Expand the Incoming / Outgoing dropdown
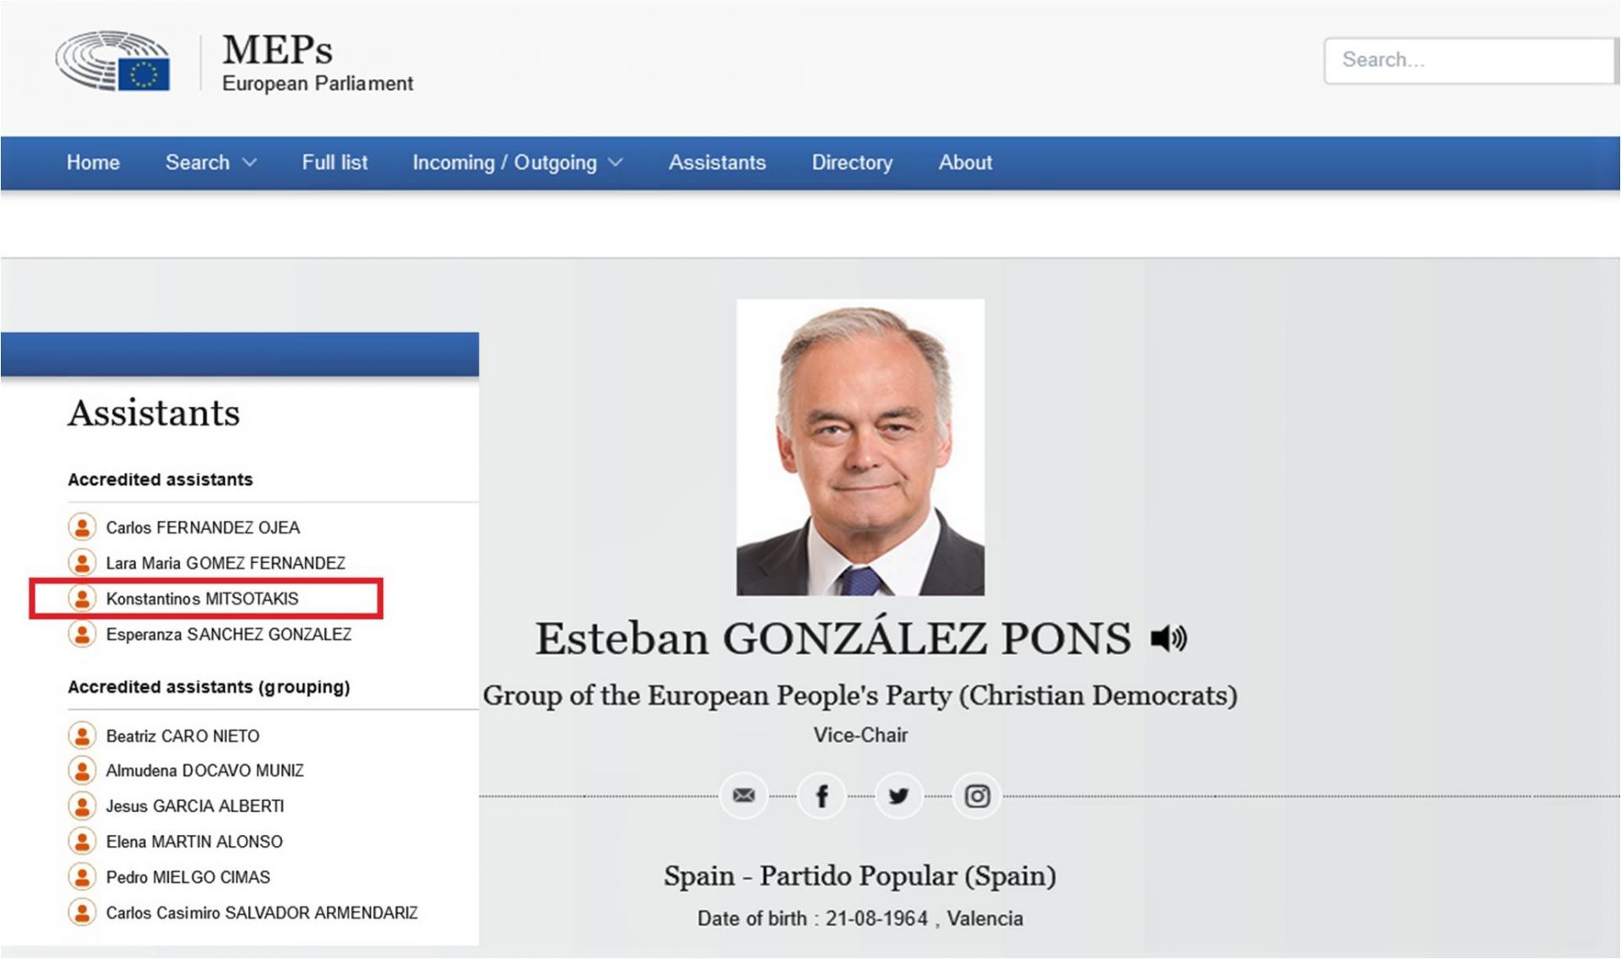Image resolution: width=1621 pixels, height=959 pixels. pos(517,162)
